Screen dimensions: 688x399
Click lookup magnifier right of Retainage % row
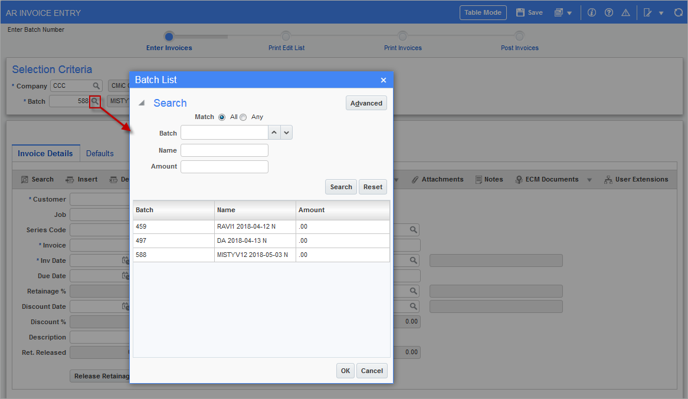413,291
